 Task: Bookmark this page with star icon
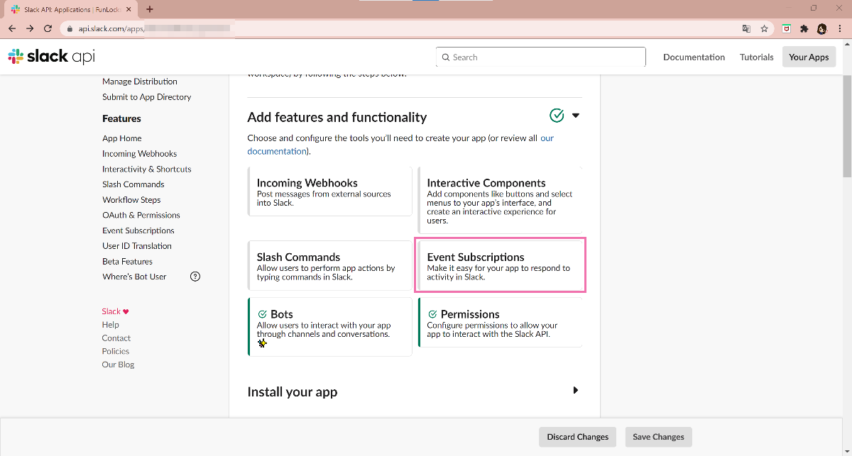(x=765, y=28)
